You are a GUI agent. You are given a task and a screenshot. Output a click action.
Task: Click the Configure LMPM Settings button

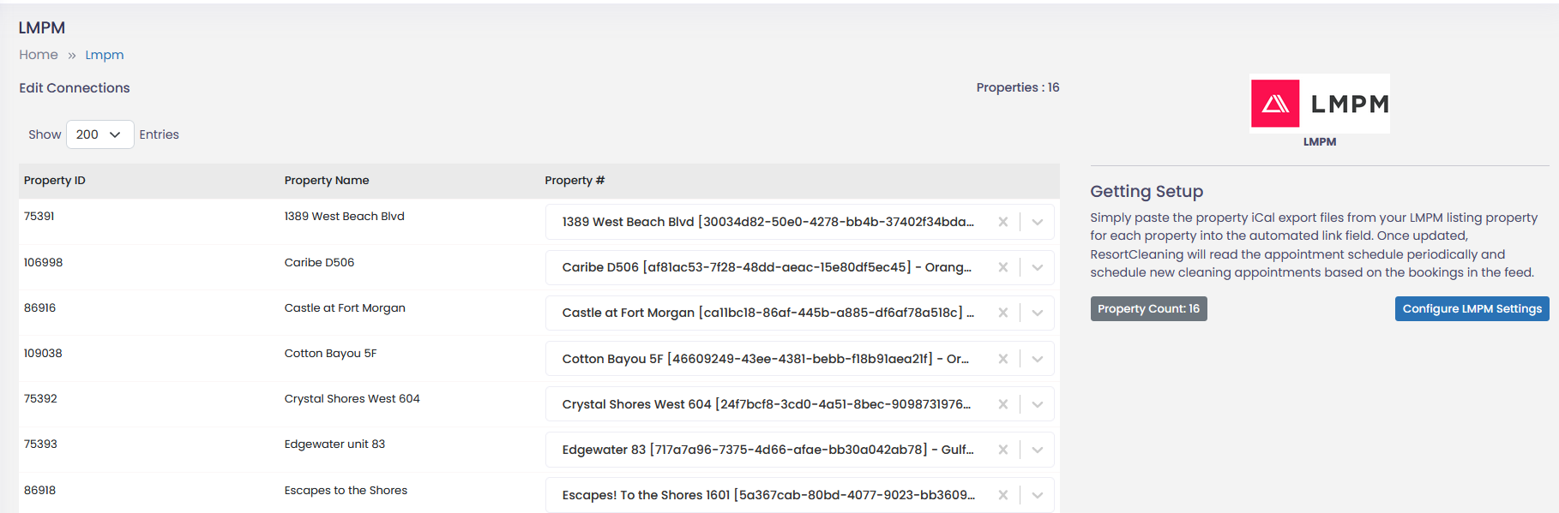pos(1472,308)
